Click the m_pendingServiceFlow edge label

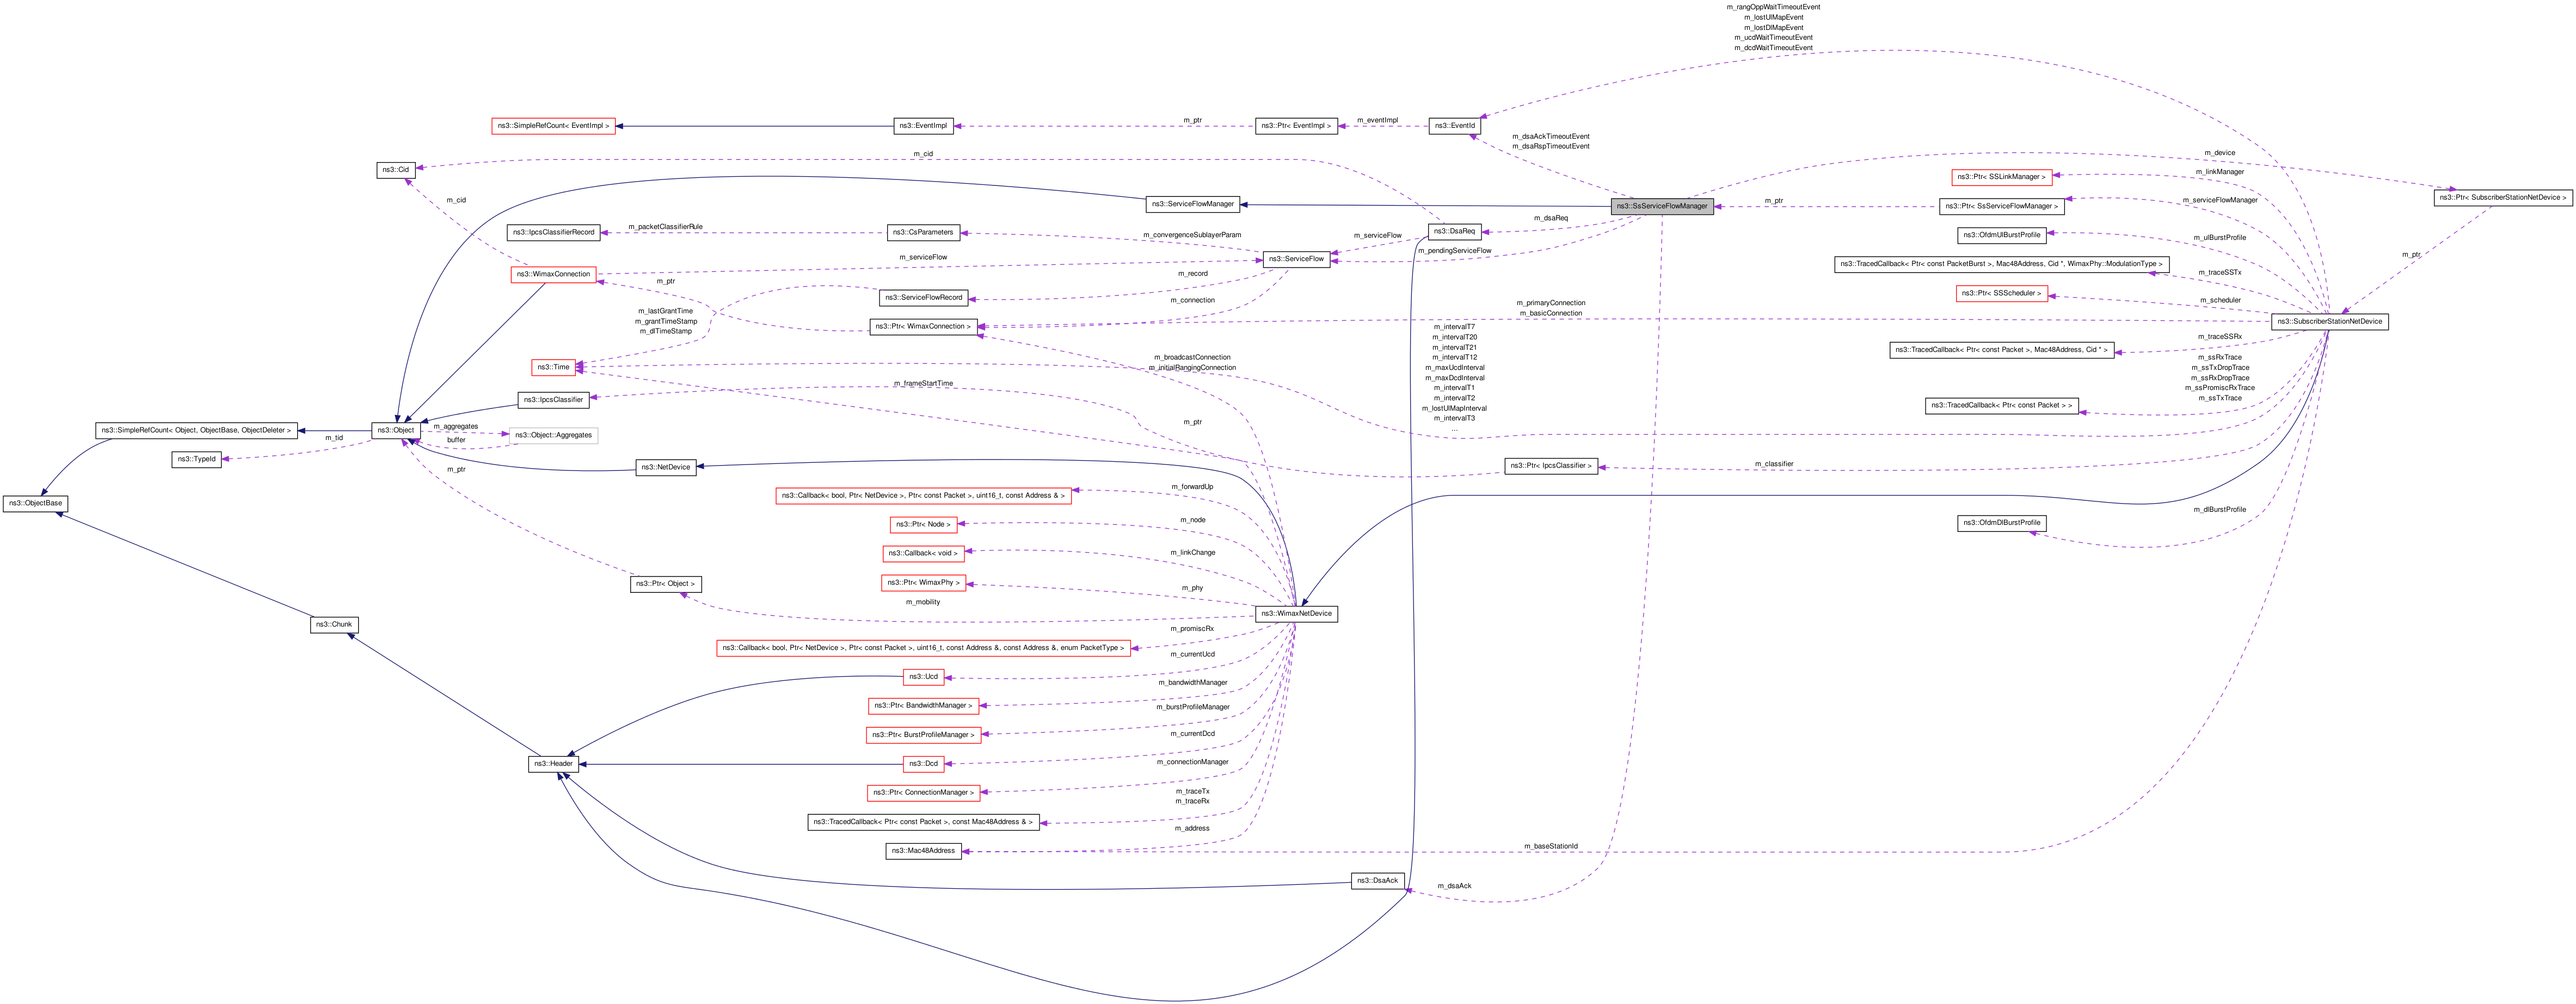1454,251
